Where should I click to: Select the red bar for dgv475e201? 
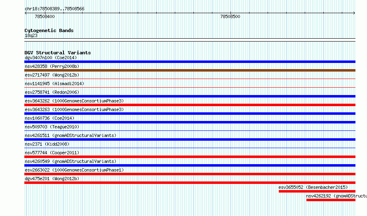[x=190, y=183]
